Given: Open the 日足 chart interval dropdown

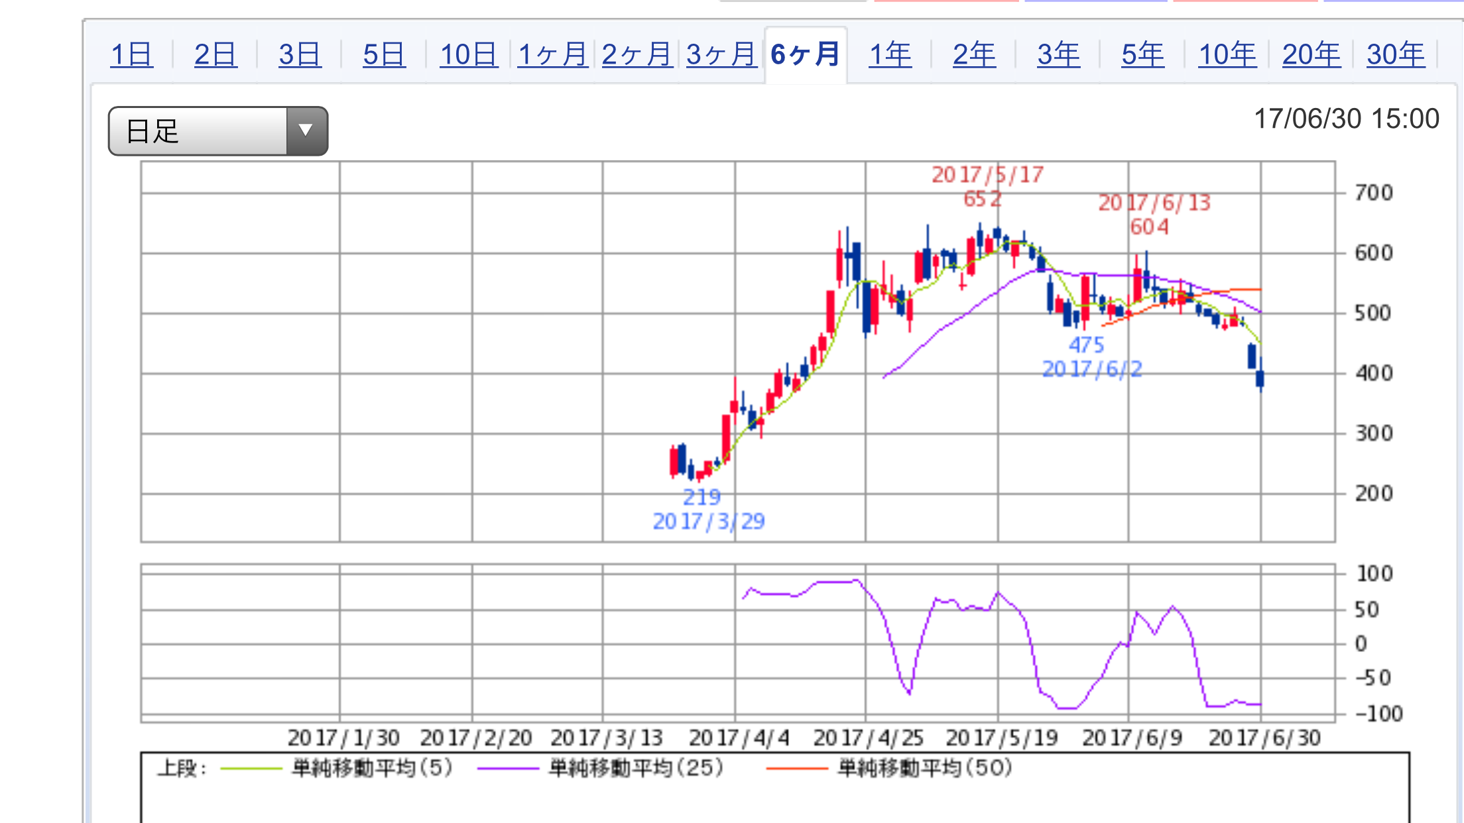Looking at the screenshot, I should click(199, 131).
